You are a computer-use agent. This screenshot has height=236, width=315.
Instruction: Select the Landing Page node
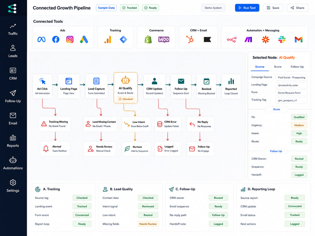69,86
